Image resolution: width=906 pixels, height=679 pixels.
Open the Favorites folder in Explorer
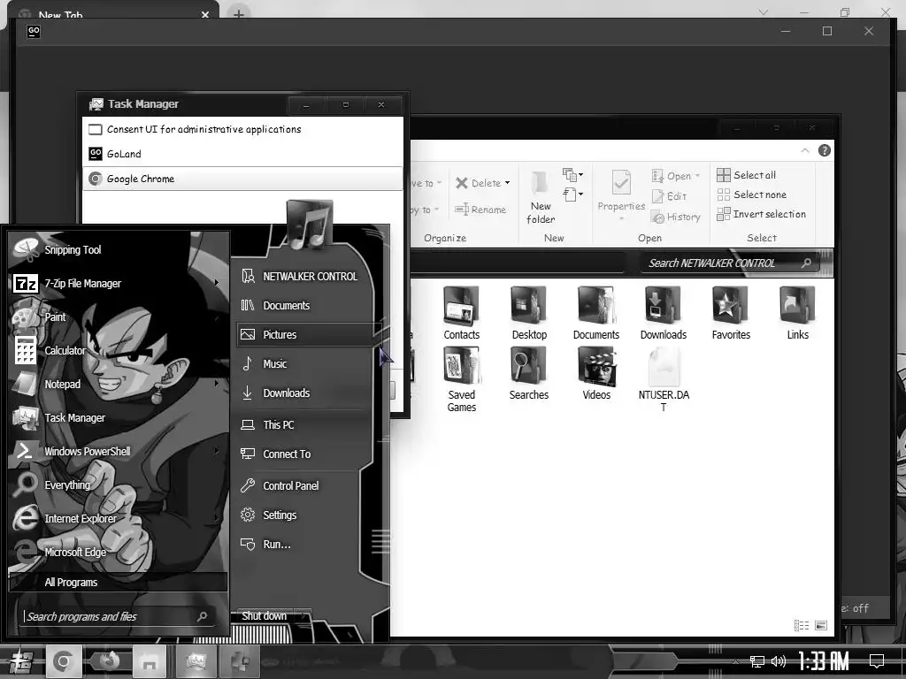point(730,313)
